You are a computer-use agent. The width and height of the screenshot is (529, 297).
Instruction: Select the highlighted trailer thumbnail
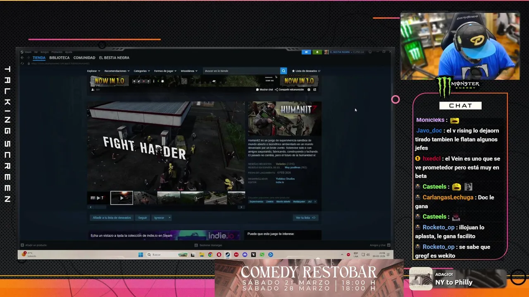click(x=122, y=198)
